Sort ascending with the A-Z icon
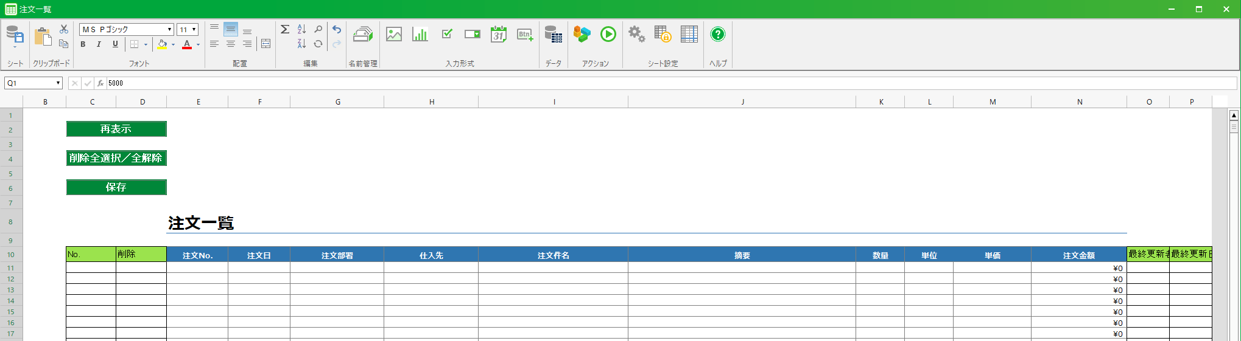1241x341 pixels. (301, 29)
